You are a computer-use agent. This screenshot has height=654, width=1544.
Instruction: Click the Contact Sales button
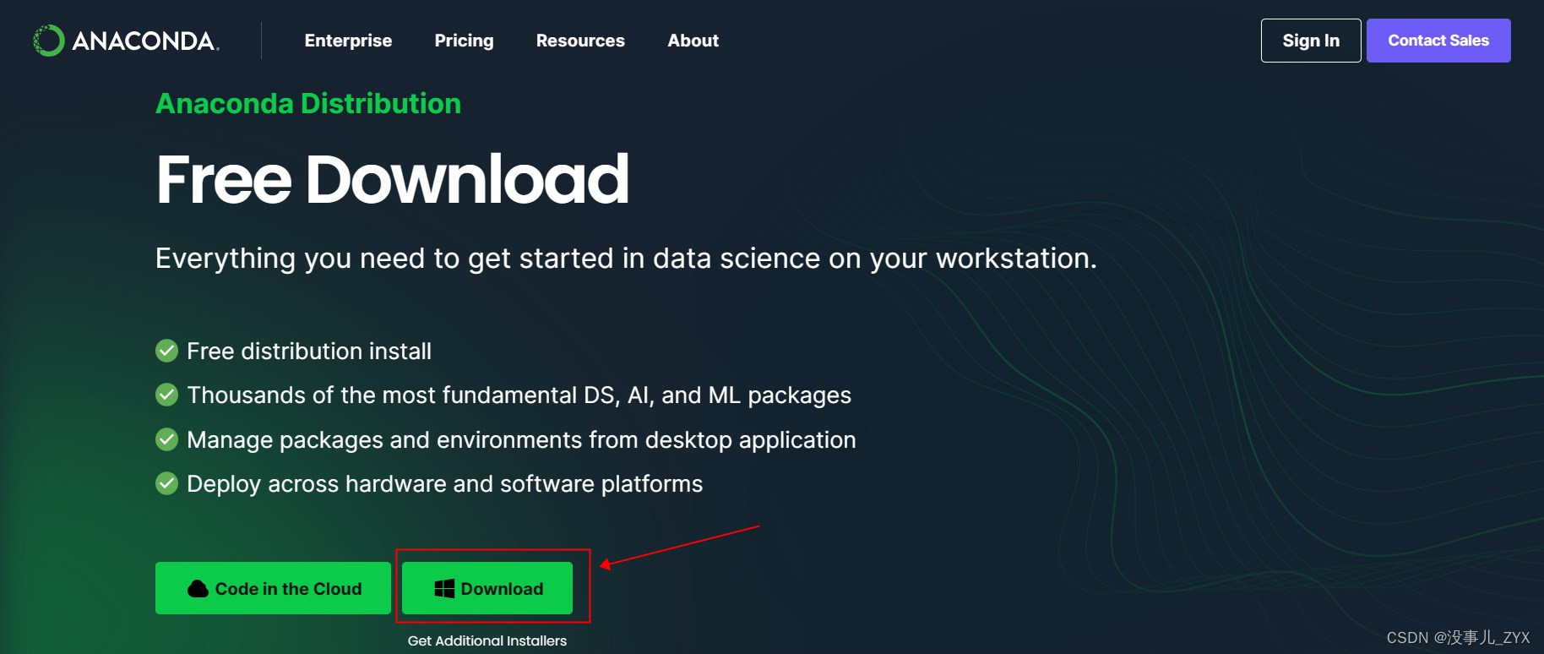[1438, 41]
